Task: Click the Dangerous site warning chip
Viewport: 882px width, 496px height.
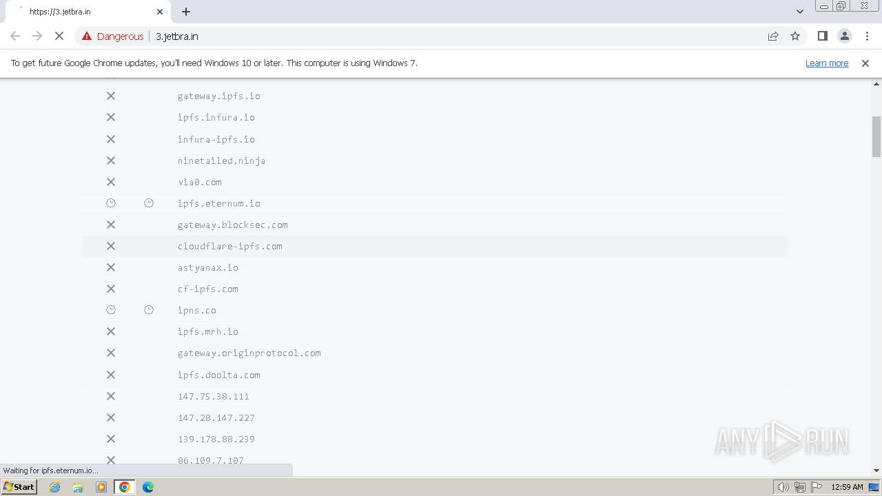Action: tap(113, 37)
